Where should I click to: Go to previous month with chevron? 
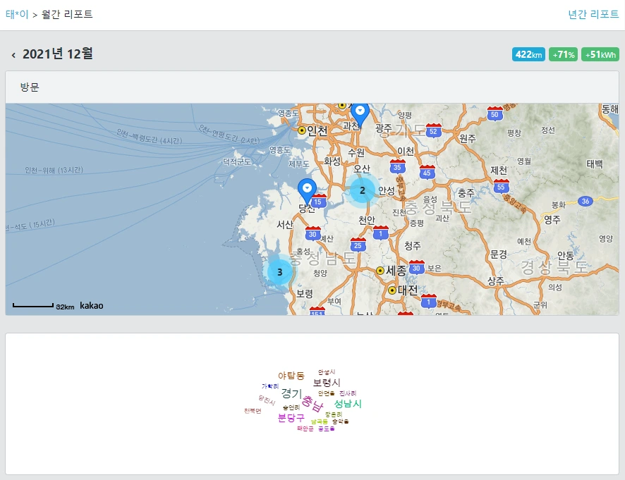tap(13, 55)
